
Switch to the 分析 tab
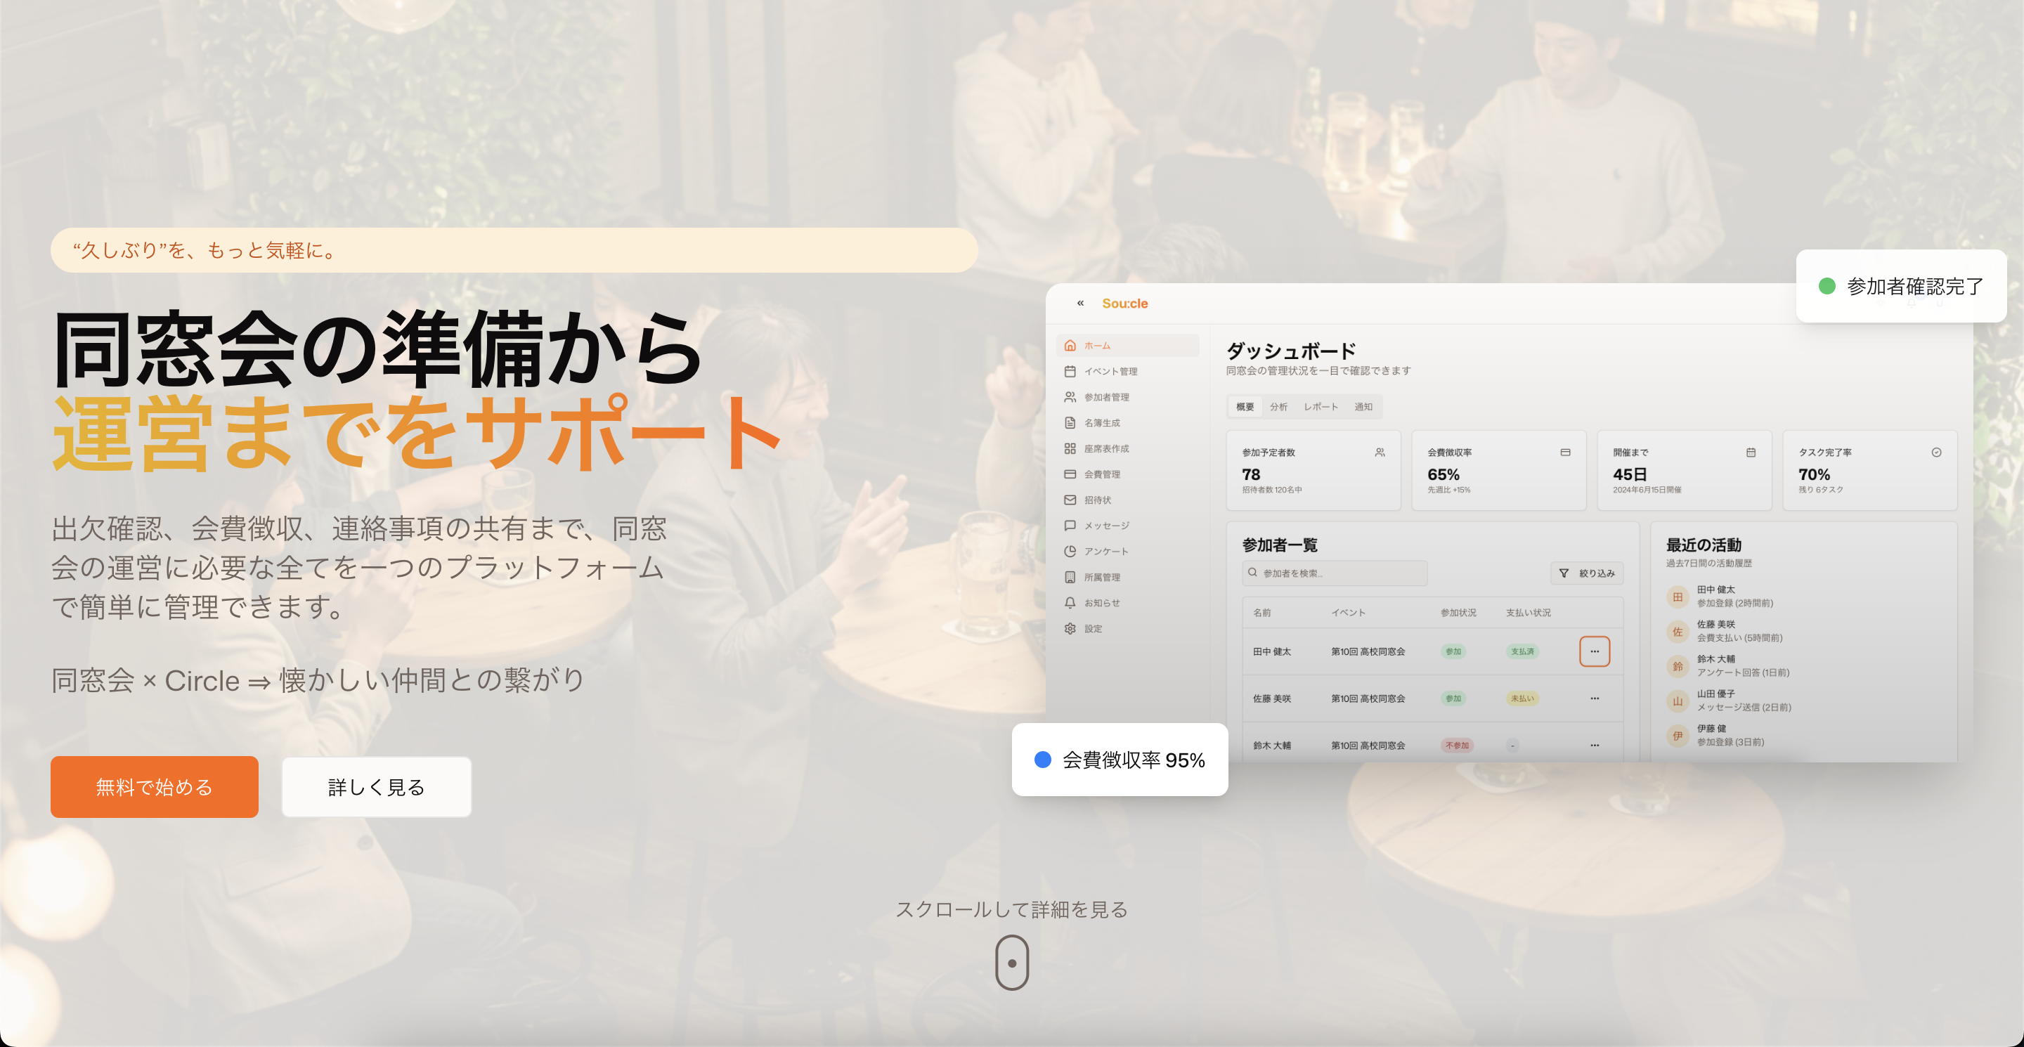[x=1278, y=407]
